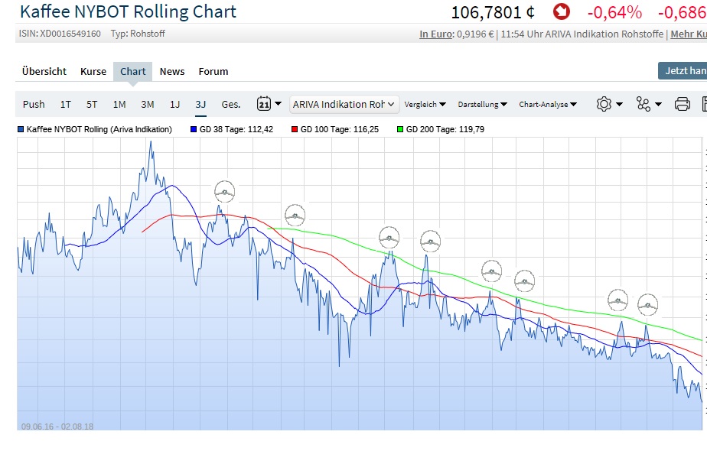707x451 pixels.
Task: Select the Push live period
Action: click(34, 105)
